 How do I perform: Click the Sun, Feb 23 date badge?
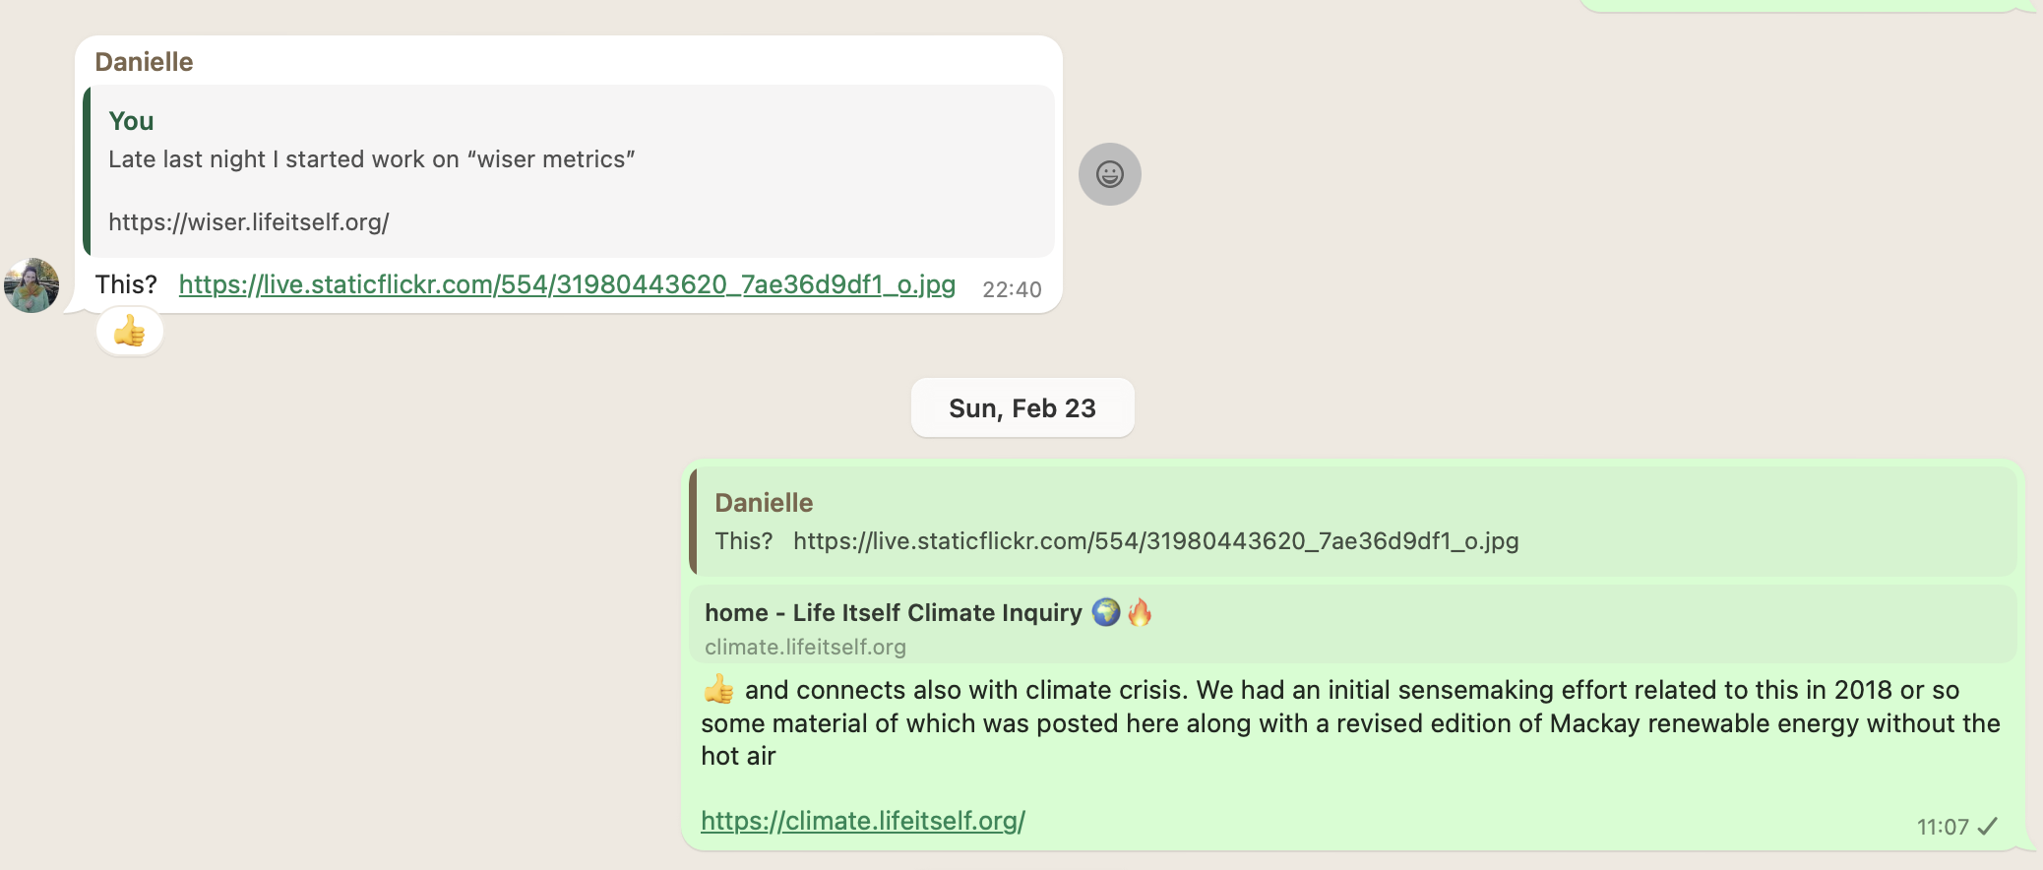click(1022, 408)
